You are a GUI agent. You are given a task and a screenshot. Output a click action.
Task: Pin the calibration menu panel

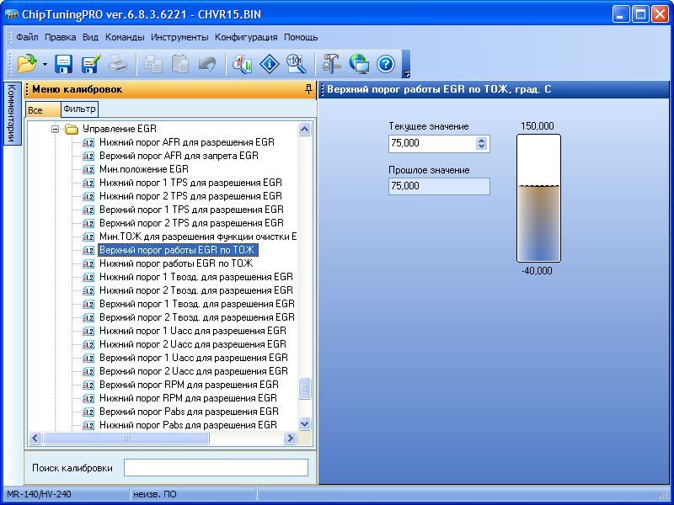coord(308,88)
